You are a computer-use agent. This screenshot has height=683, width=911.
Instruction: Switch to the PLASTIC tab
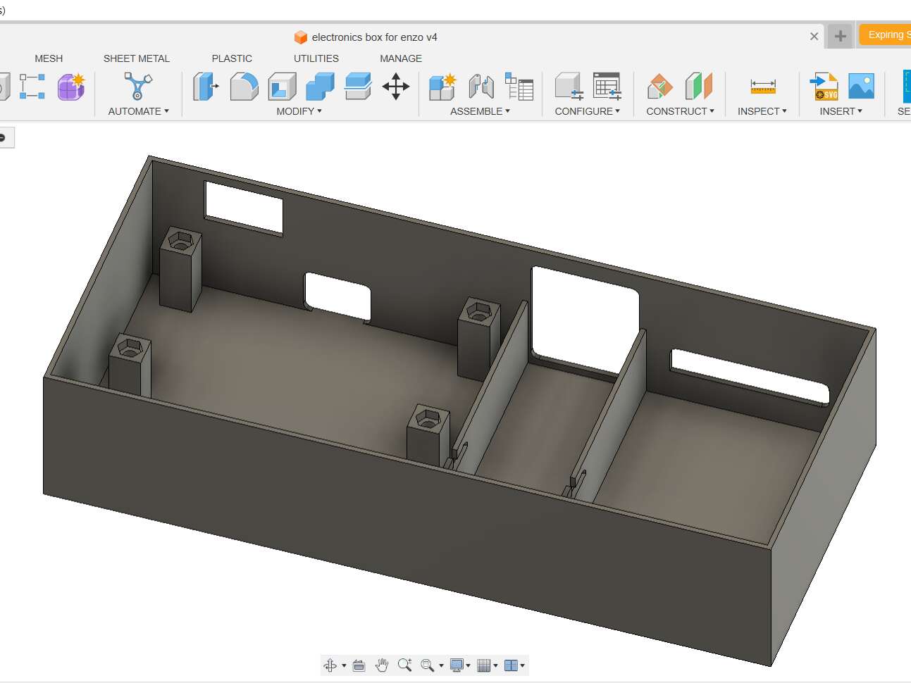pos(232,58)
